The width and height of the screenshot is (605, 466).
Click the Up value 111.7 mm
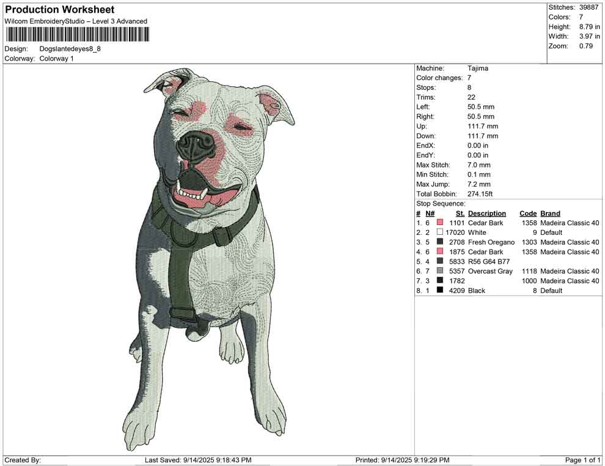tap(483, 126)
